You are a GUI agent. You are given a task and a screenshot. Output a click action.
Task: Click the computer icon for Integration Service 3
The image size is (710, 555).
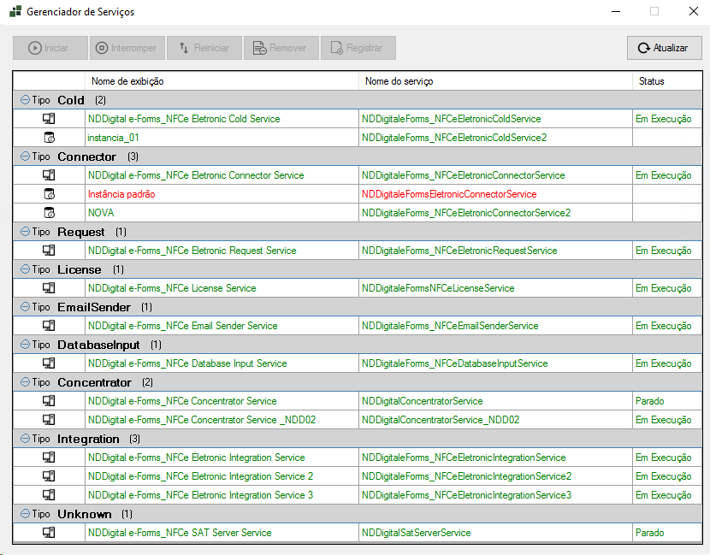click(49, 495)
